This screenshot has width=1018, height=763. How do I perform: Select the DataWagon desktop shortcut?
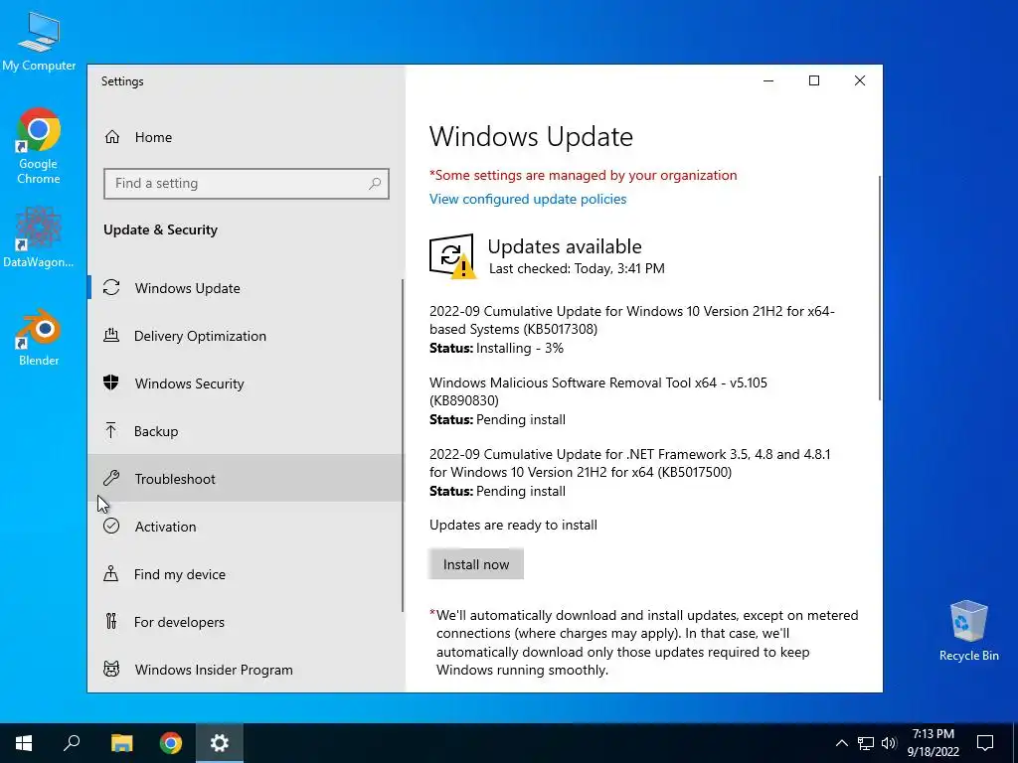(x=39, y=236)
